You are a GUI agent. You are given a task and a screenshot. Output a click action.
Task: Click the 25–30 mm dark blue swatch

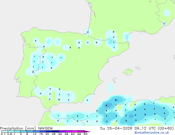coord(55,131)
